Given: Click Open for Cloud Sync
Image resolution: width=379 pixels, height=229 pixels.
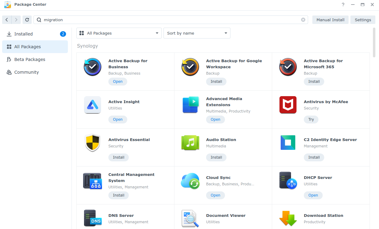Looking at the screenshot, I should tap(216, 195).
